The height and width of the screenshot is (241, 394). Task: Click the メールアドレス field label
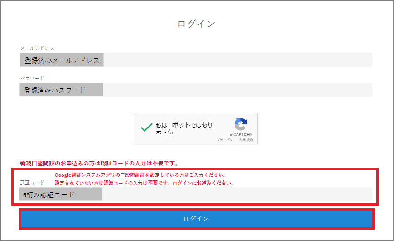(37, 48)
